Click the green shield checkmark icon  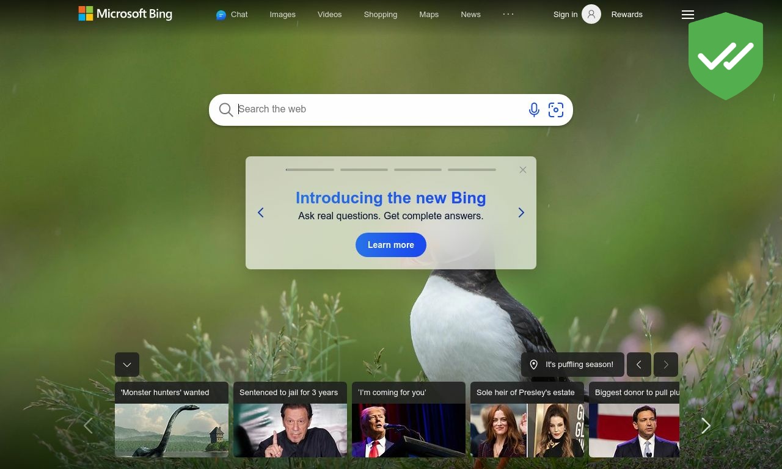(726, 56)
